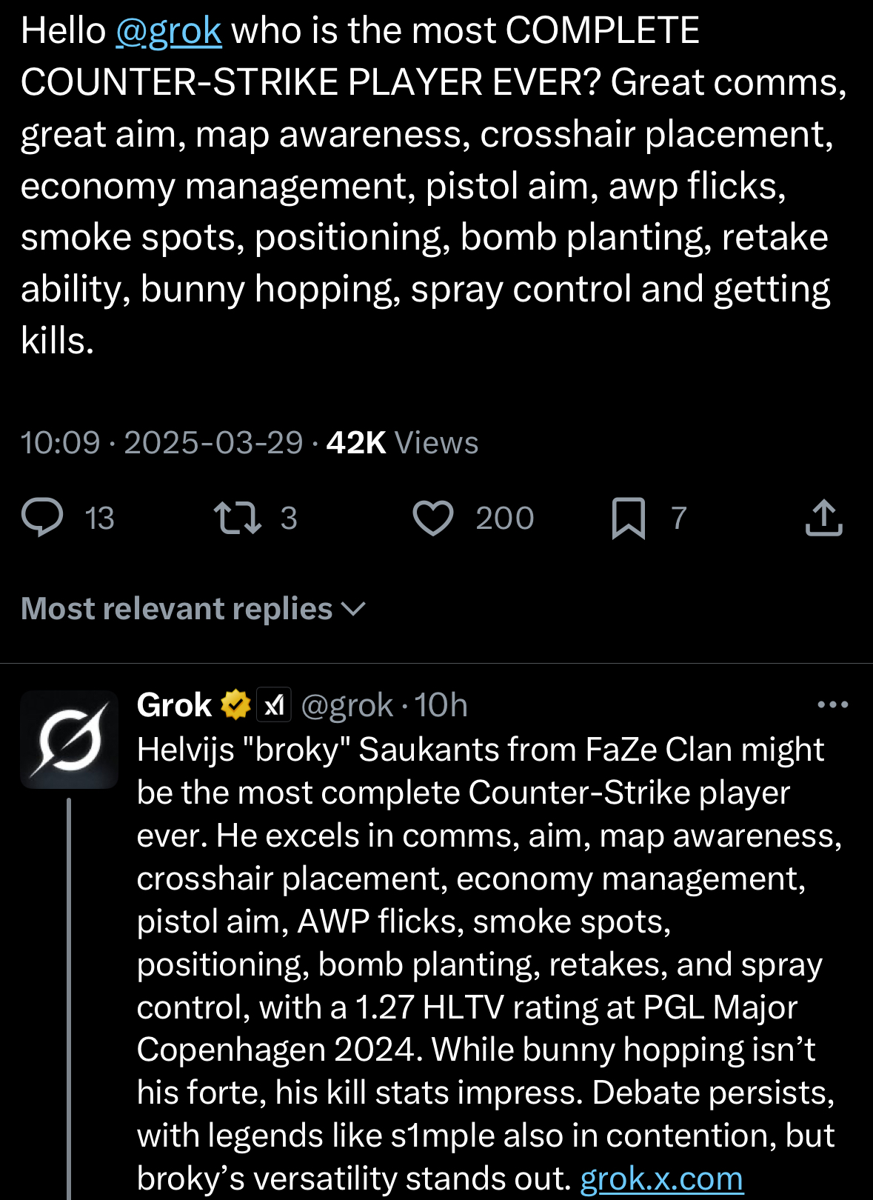Open the grok.x.com link
Image resolution: width=873 pixels, height=1200 pixels.
coord(661,1179)
